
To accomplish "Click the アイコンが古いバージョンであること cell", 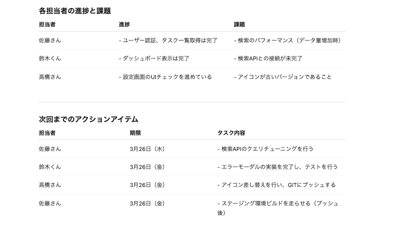I will pyautogui.click(x=283, y=77).
